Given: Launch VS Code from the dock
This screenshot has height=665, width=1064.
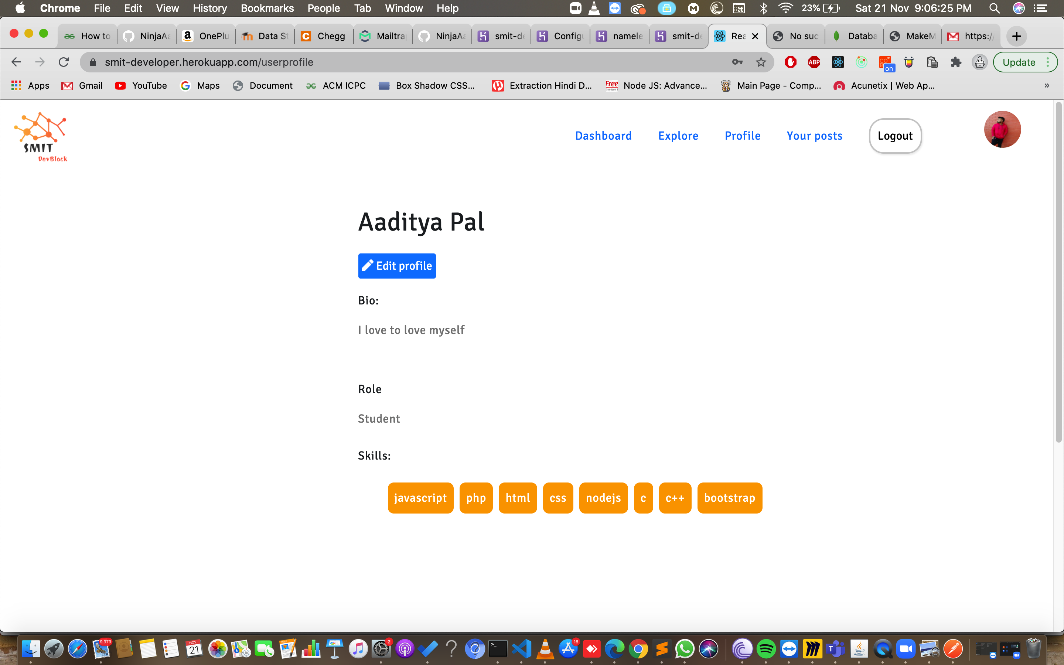Looking at the screenshot, I should pyautogui.click(x=521, y=649).
